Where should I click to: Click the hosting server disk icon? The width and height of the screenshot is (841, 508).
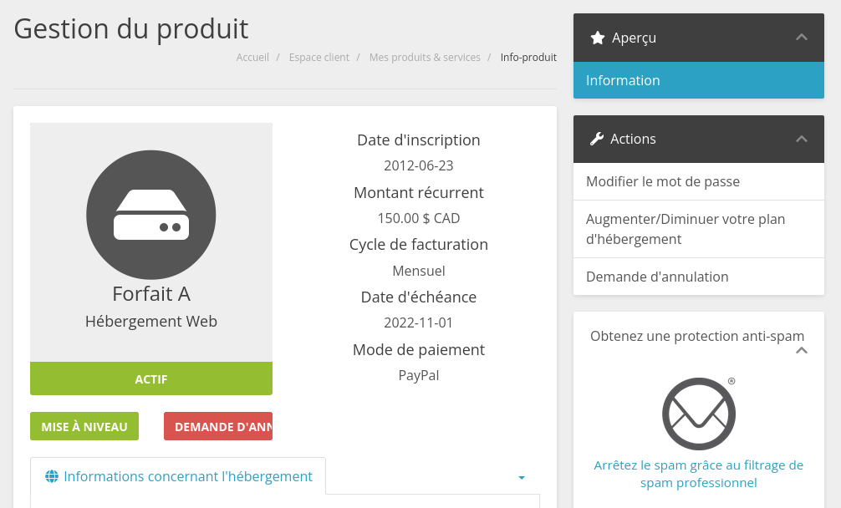pyautogui.click(x=151, y=215)
